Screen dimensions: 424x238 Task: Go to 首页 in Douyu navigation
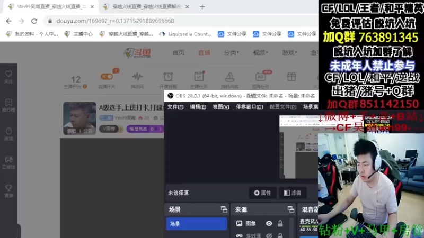tap(179, 52)
